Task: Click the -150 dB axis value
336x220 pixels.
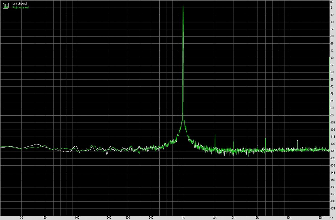Action: pos(332,180)
